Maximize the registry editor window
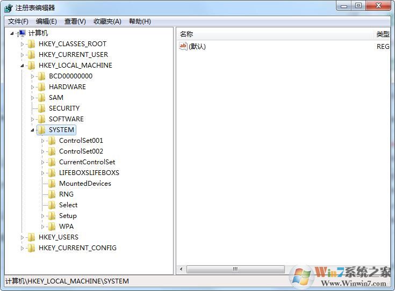 point(358,6)
